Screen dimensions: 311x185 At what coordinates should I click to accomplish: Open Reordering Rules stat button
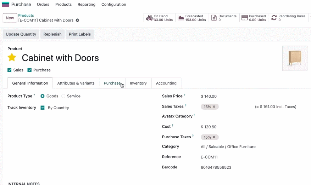pos(289,18)
